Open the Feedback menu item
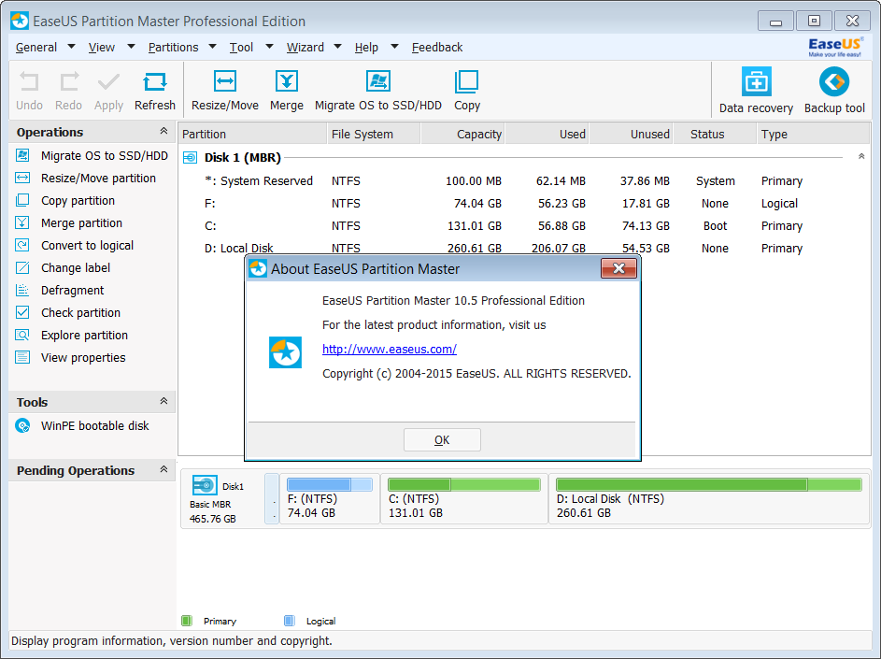Screen dimensions: 881x659 (x=437, y=48)
